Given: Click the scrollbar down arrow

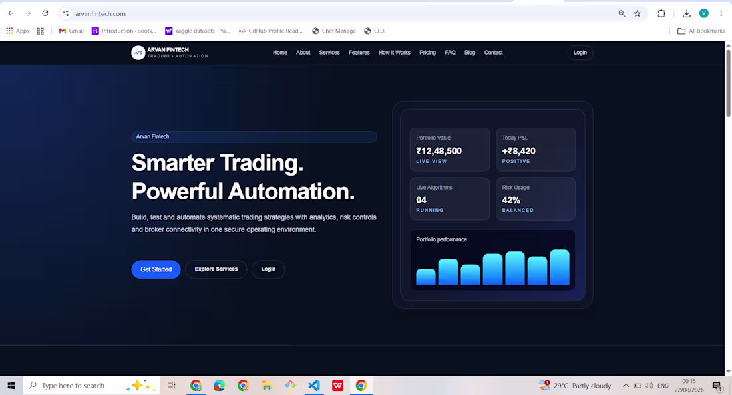Looking at the screenshot, I should [728, 372].
